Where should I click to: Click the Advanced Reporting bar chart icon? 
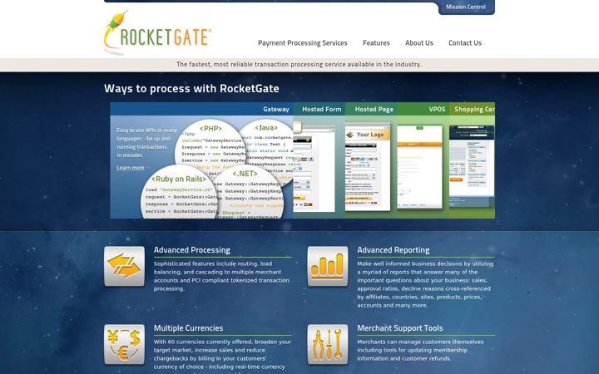(x=328, y=266)
